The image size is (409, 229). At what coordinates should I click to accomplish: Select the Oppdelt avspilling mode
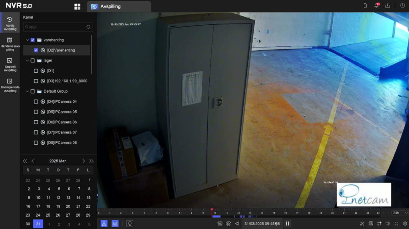pyautogui.click(x=10, y=64)
